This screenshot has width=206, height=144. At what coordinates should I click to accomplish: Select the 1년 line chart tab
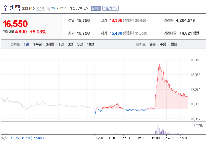[x=61, y=44]
